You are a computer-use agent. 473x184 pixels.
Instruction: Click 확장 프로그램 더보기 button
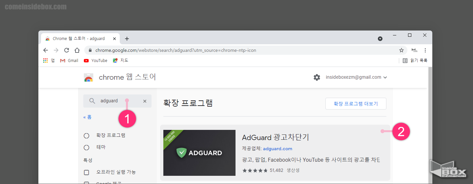click(x=356, y=104)
